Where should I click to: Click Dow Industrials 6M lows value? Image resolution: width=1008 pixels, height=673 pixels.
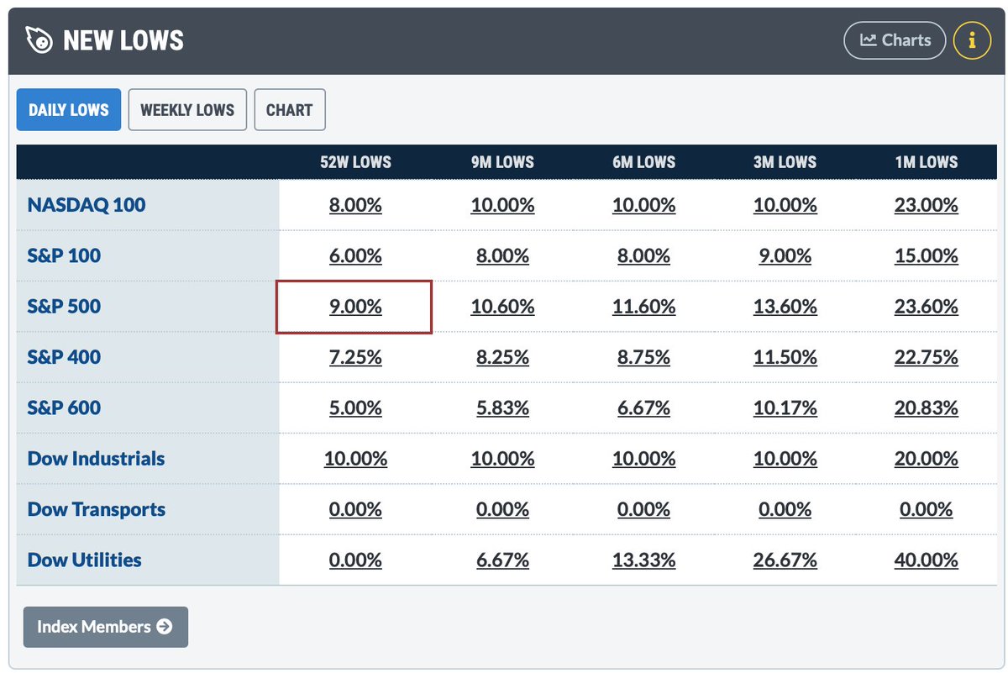coord(643,459)
